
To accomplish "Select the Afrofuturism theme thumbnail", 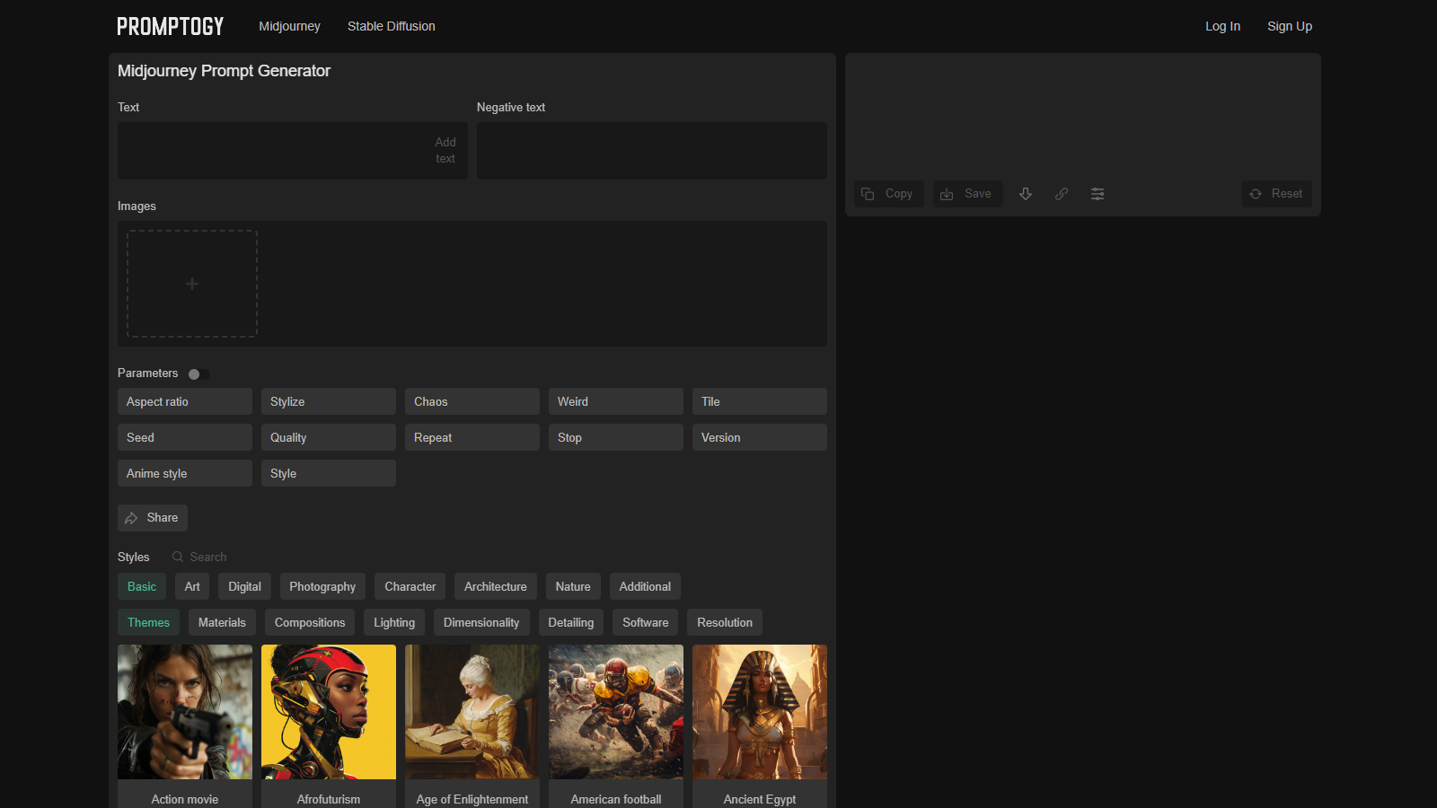I will click(329, 712).
